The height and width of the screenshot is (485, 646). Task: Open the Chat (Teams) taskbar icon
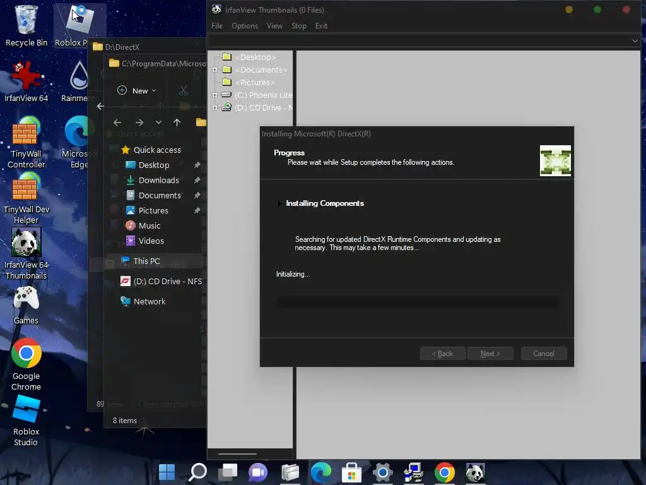click(x=258, y=472)
